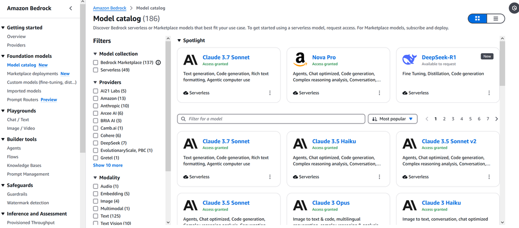Viewport: 519px width, 228px height.
Task: Go to next page of models
Action: [x=497, y=119]
